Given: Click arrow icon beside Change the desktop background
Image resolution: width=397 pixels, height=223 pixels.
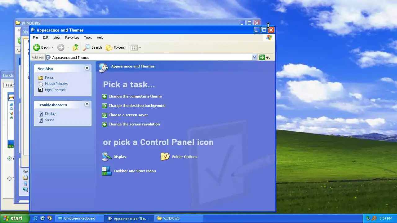Looking at the screenshot, I should [x=104, y=106].
